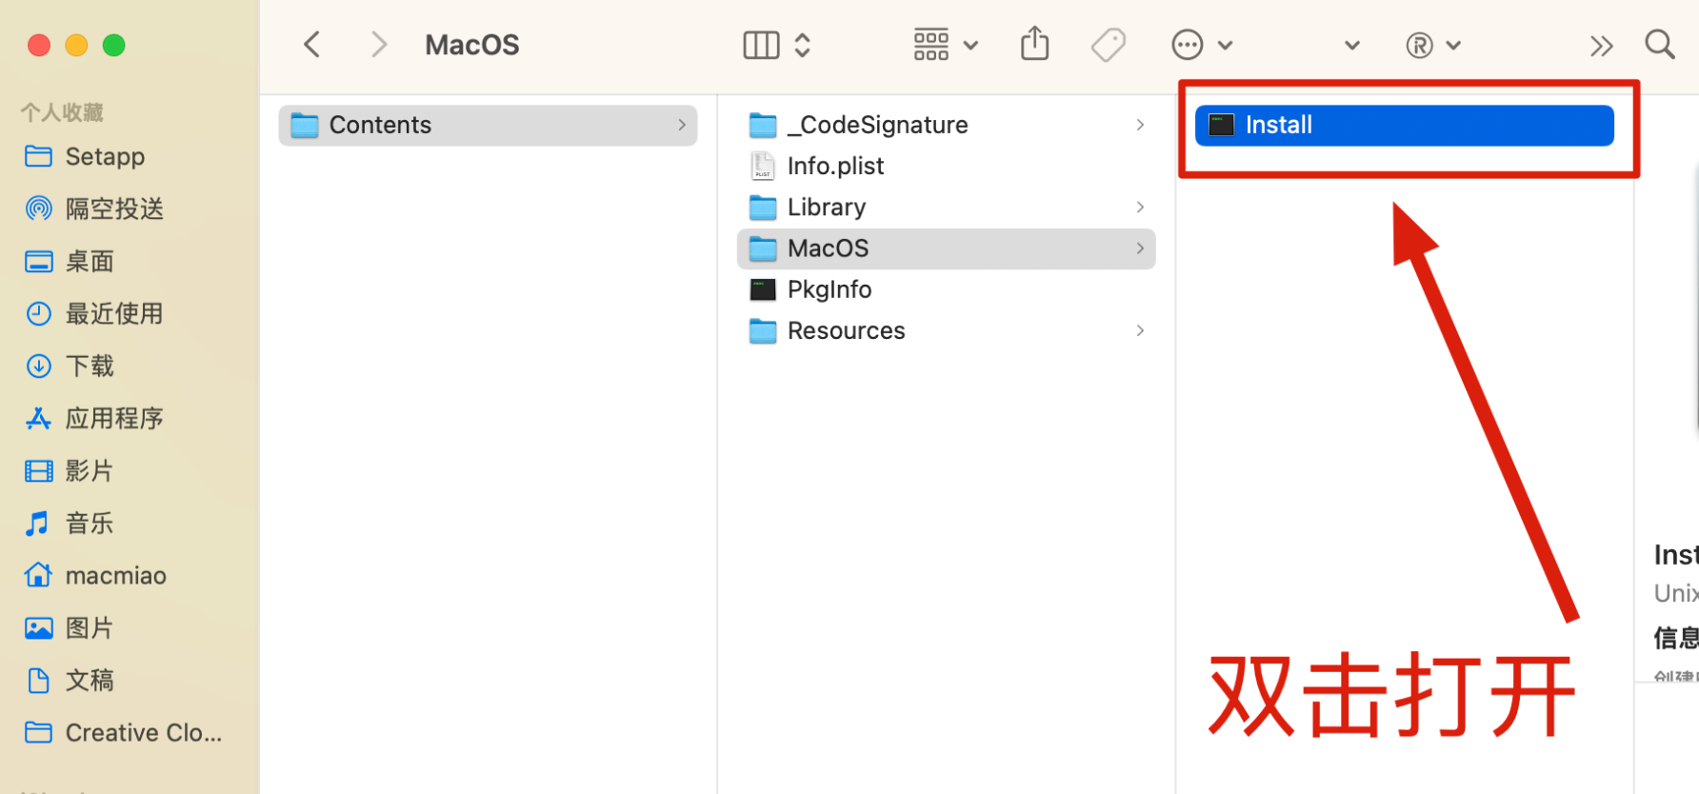This screenshot has height=794, width=1699.
Task: Expand Library folder chevron
Action: [1140, 207]
